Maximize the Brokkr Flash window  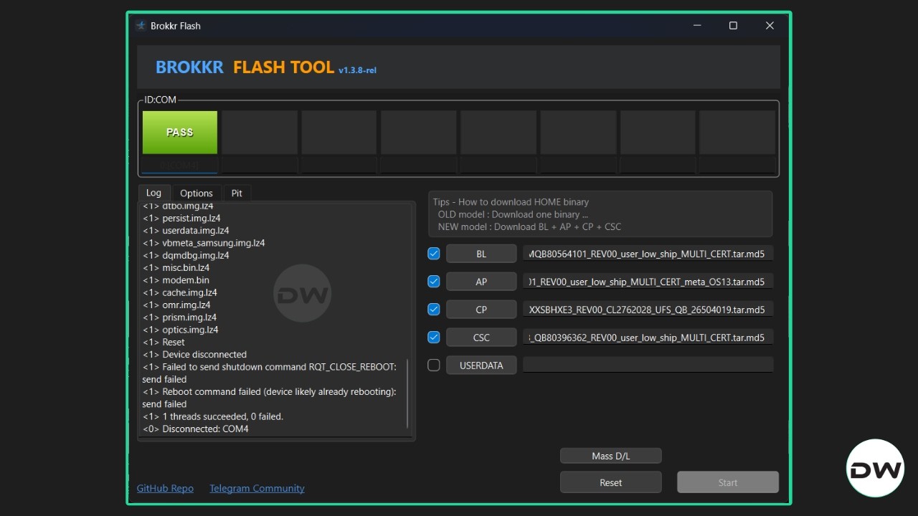733,26
